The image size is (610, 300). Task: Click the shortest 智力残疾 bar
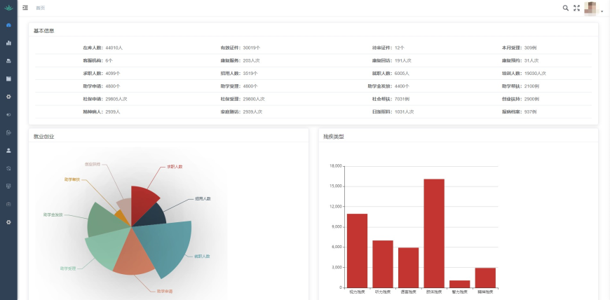coord(460,284)
